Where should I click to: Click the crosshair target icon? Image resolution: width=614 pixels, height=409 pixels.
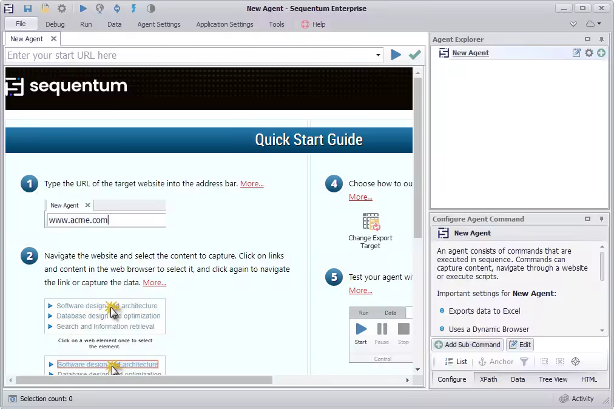click(x=576, y=362)
